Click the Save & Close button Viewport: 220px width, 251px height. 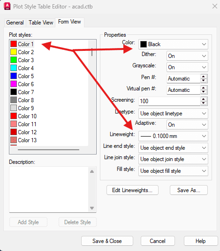(x=107, y=241)
